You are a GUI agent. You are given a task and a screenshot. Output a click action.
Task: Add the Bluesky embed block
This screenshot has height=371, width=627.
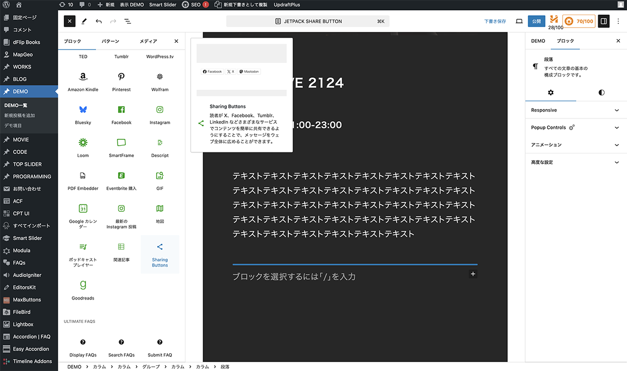coord(83,114)
